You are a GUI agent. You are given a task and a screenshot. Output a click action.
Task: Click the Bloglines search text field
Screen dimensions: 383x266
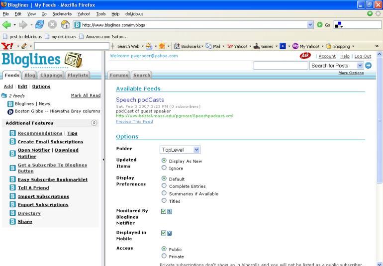[281, 66]
